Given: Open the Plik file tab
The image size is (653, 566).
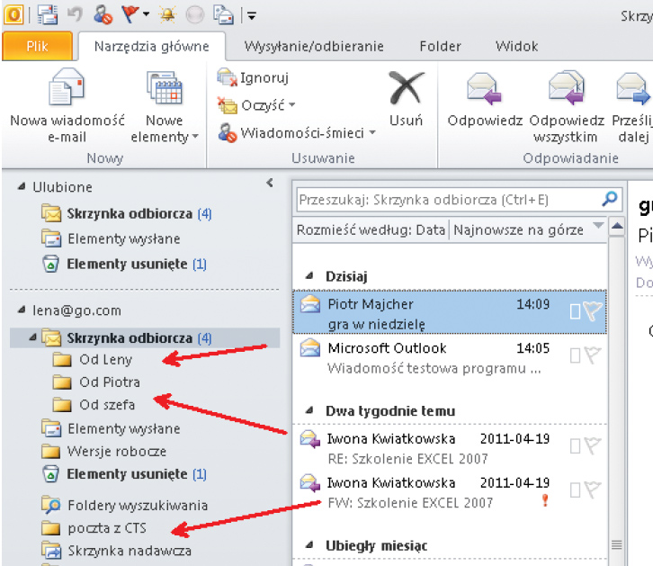Looking at the screenshot, I should (37, 47).
